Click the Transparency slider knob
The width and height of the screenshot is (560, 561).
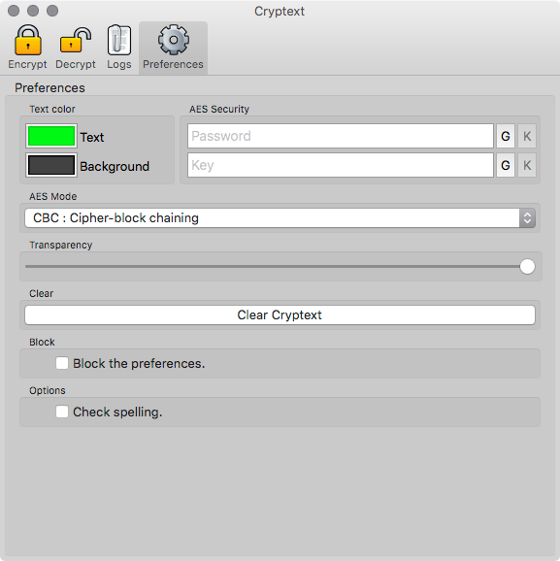pos(527,267)
